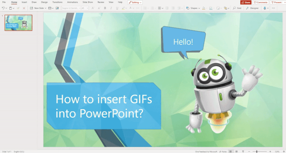Open the Comments button
This screenshot has width=286, height=153.
[261, 2]
